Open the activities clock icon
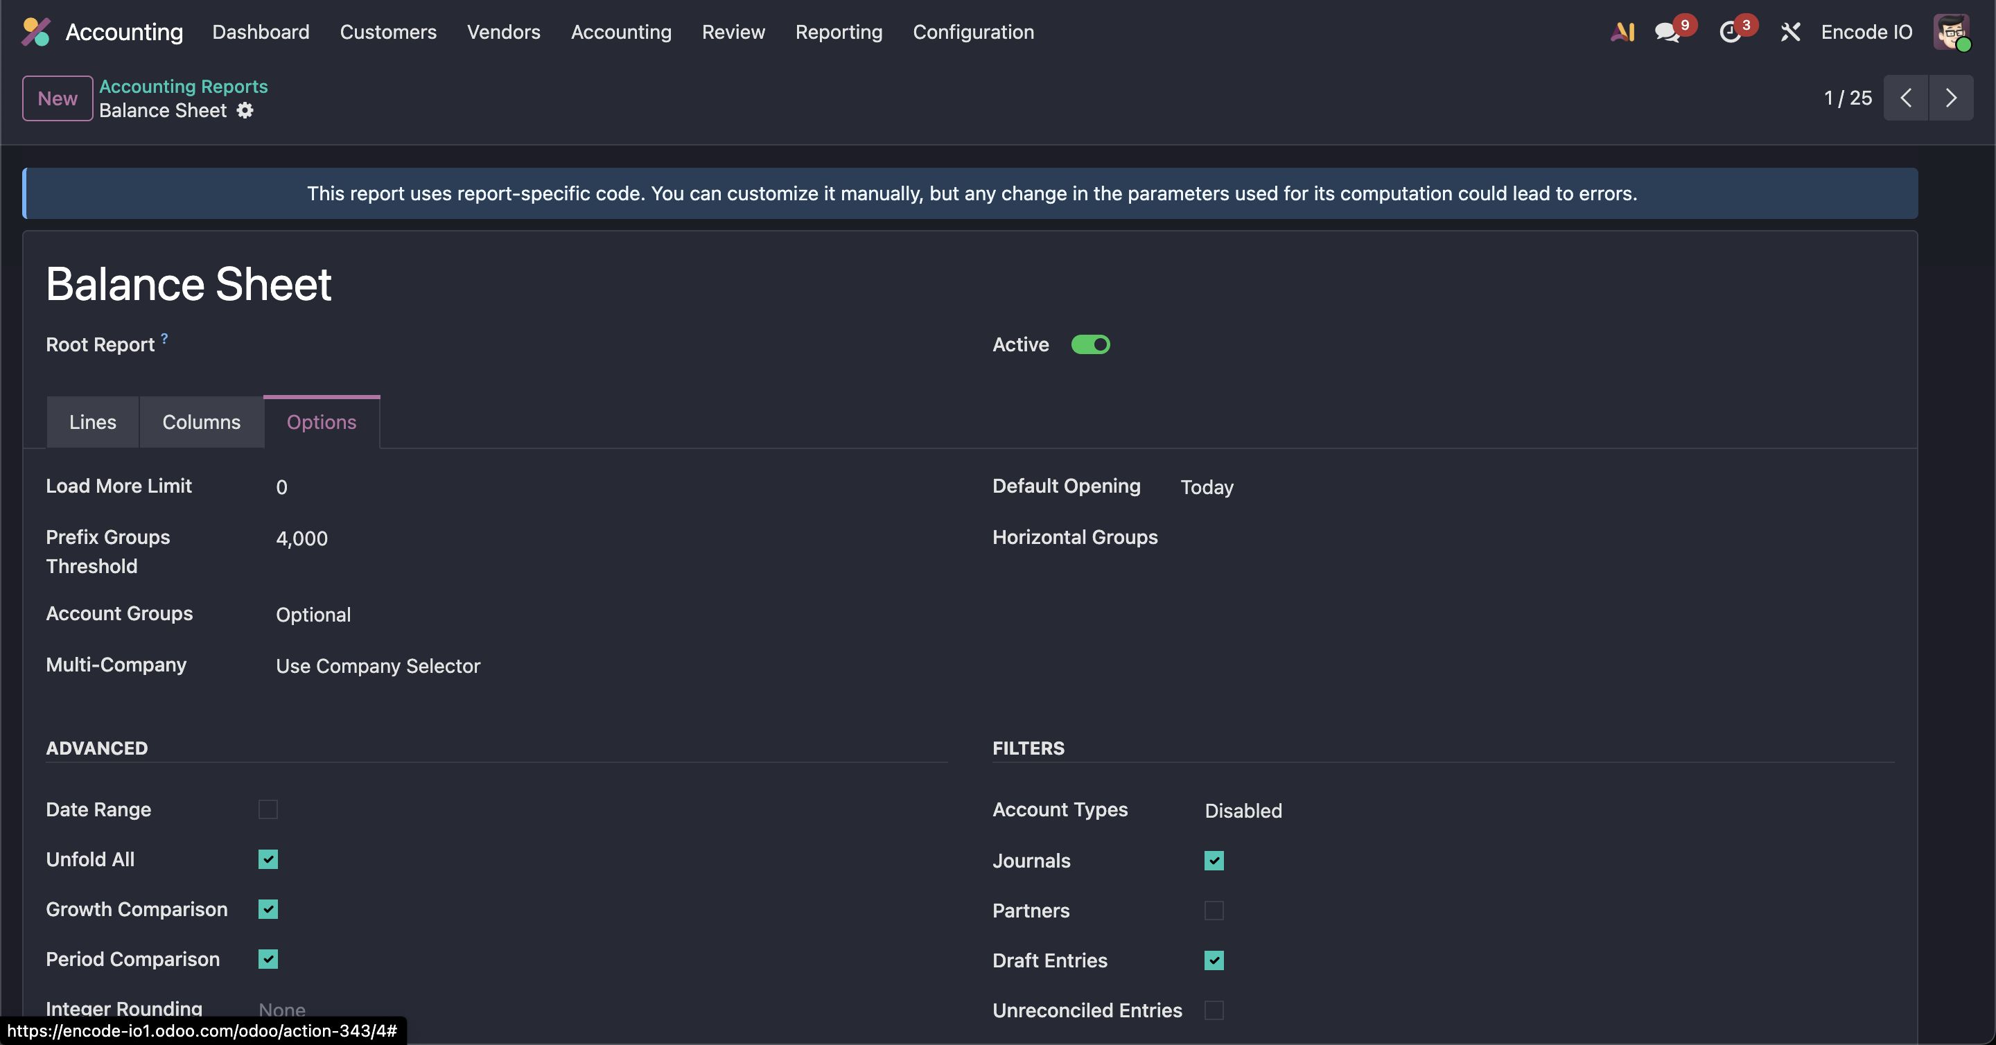The height and width of the screenshot is (1045, 1996). click(1729, 33)
